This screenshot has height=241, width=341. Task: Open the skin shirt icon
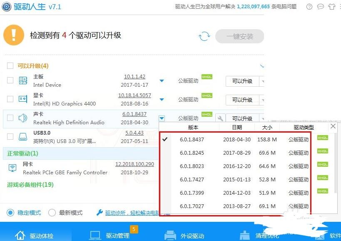[x=332, y=7]
